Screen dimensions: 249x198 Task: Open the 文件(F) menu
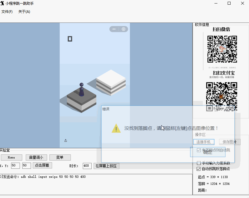pos(7,12)
